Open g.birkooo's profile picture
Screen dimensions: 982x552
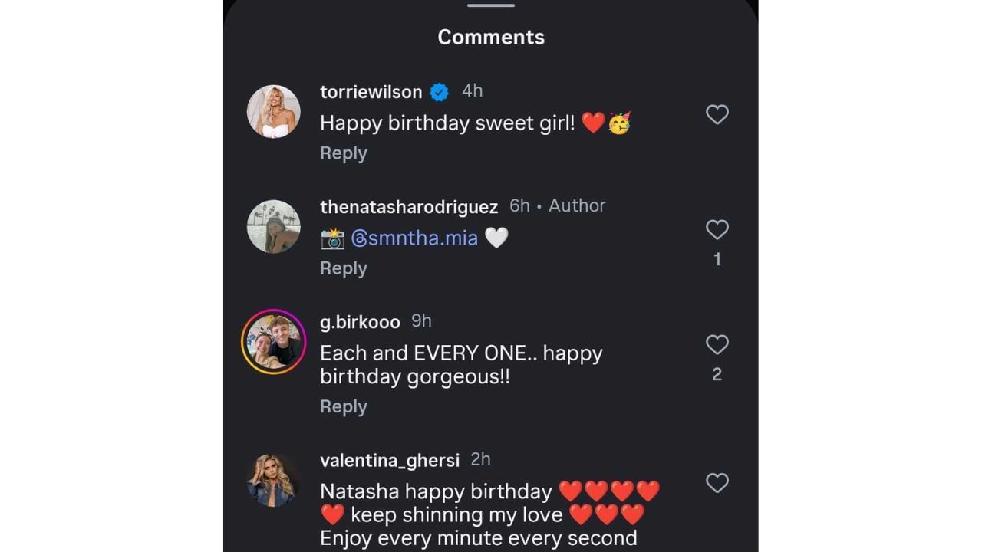tap(273, 341)
